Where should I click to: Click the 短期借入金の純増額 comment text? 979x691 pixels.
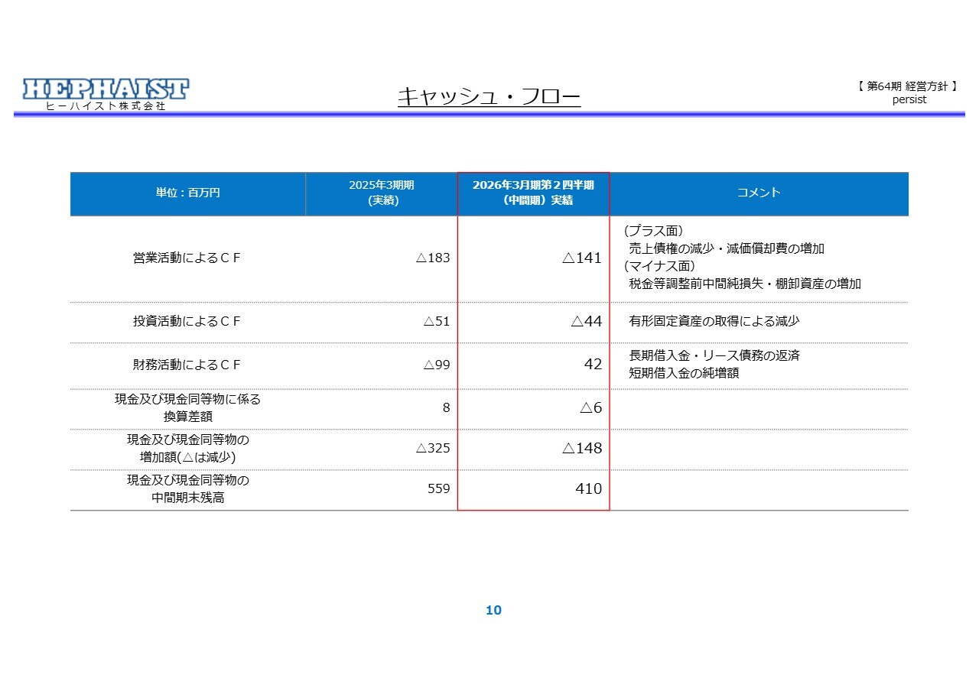pyautogui.click(x=684, y=374)
